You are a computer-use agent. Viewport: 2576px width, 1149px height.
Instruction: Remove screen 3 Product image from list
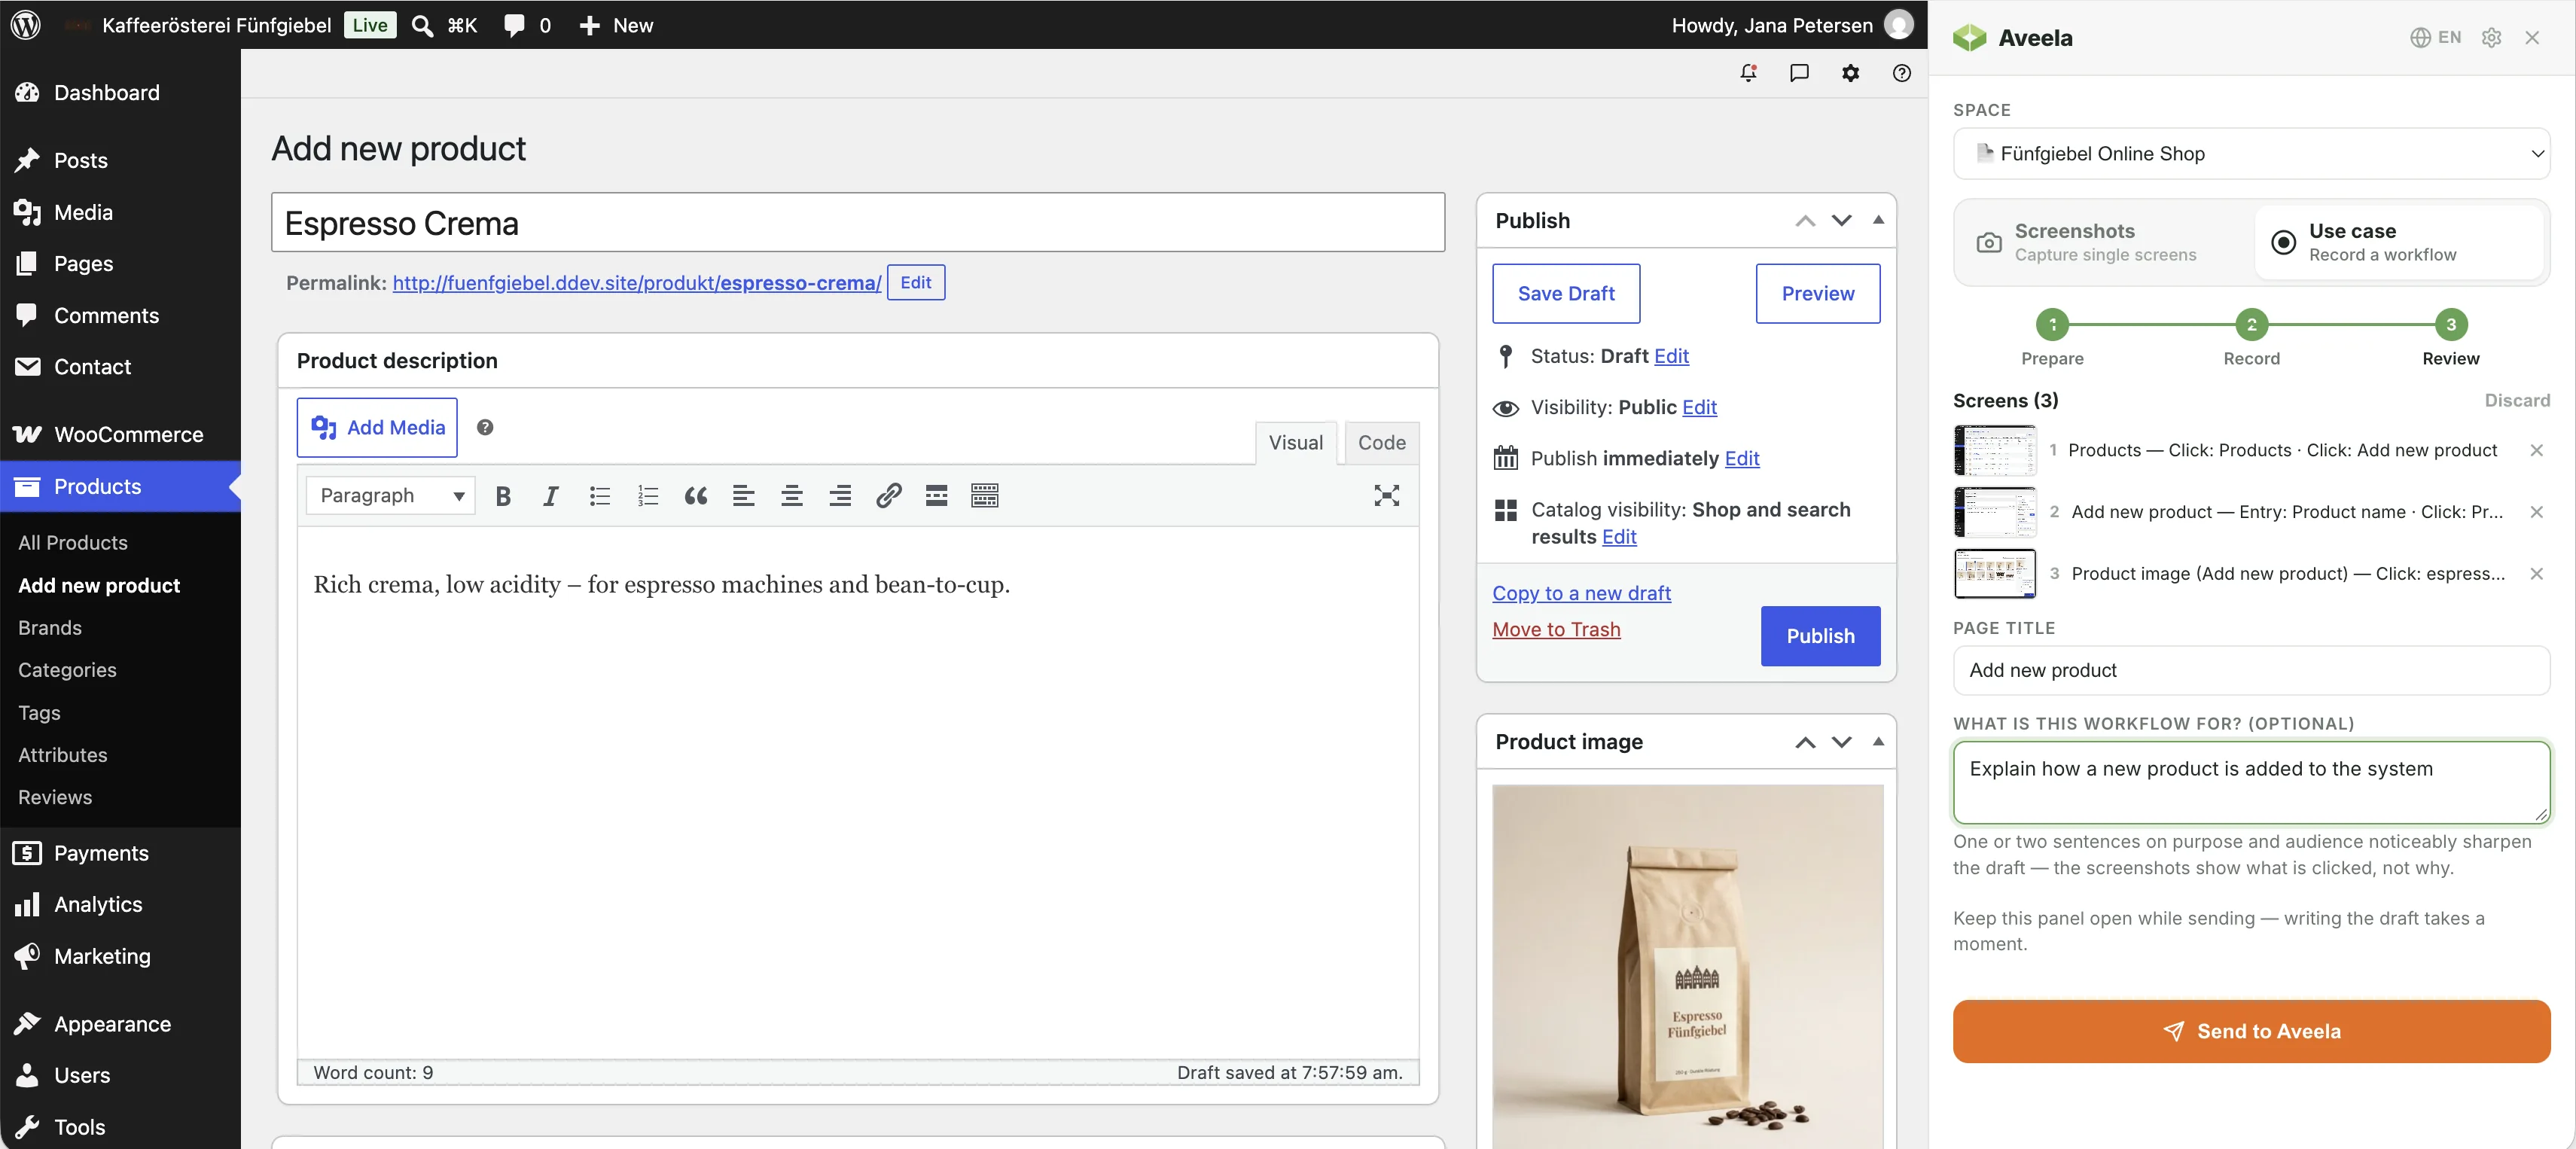tap(2536, 574)
